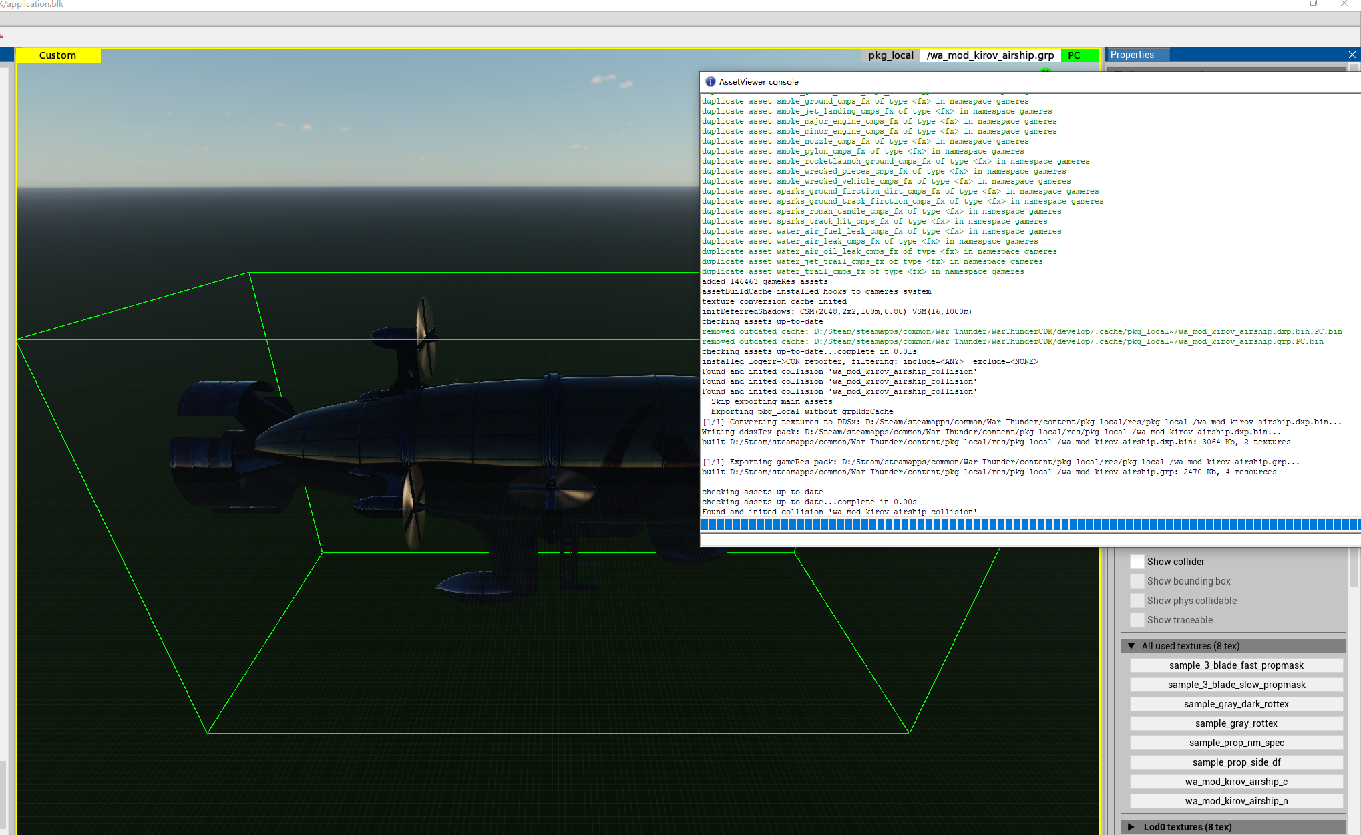Collapse the All used textures section
The image size is (1361, 835).
1131,646
